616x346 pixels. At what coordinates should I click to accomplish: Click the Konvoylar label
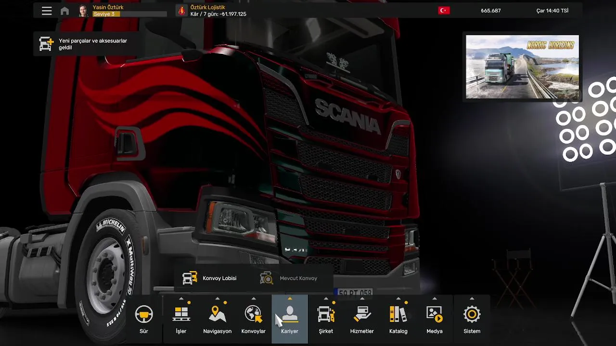click(254, 331)
